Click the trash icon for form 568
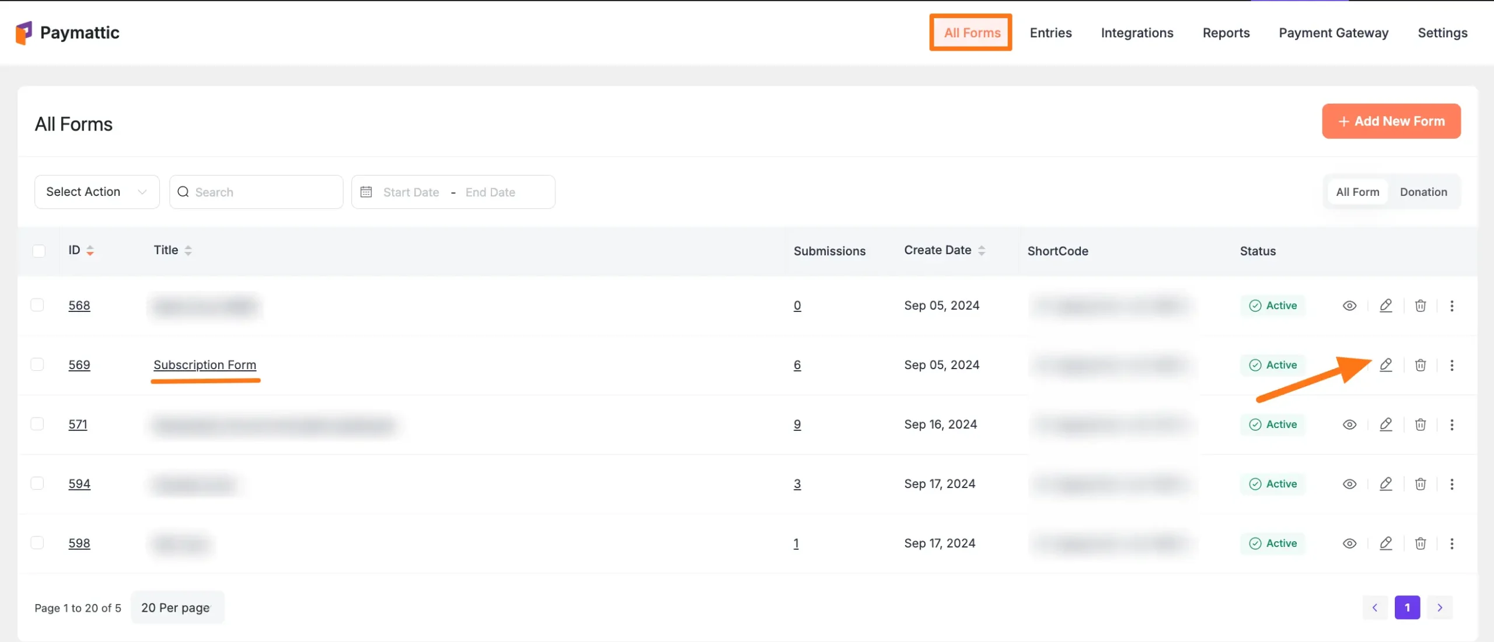The width and height of the screenshot is (1494, 642). point(1420,306)
